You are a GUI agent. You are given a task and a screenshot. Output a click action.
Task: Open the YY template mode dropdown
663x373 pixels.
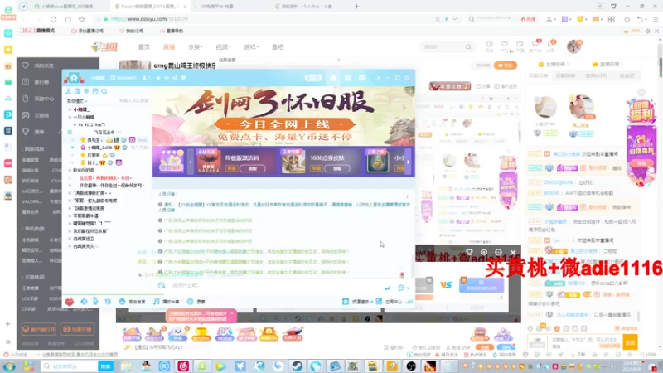pyautogui.click(x=358, y=302)
